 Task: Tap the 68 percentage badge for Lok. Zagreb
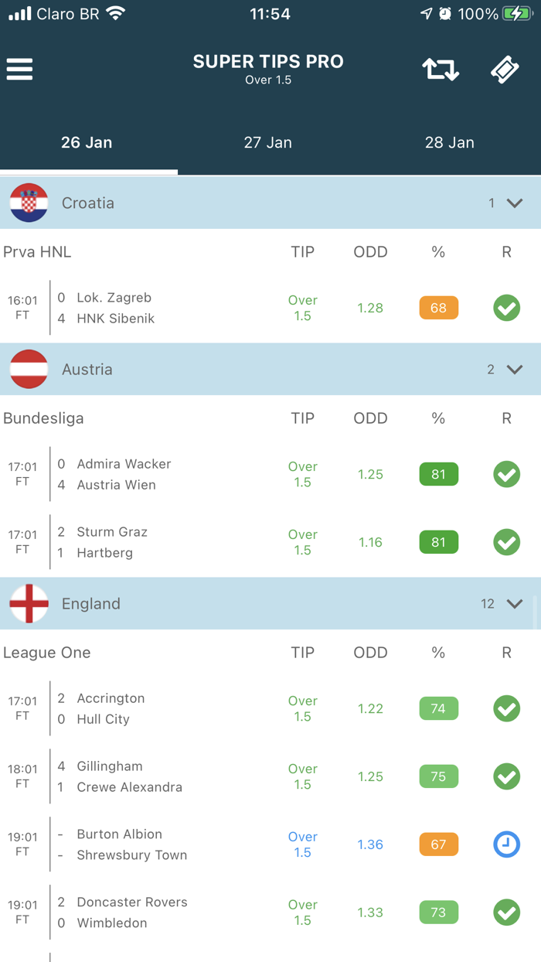pyautogui.click(x=438, y=308)
